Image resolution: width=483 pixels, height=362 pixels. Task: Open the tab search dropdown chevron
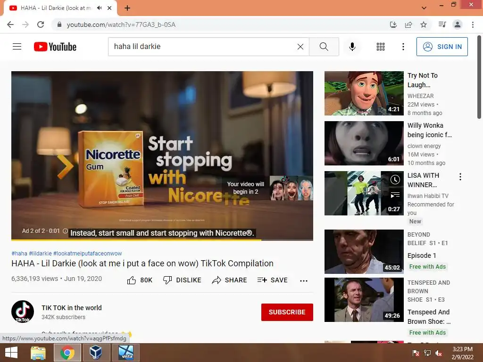[x=424, y=8]
